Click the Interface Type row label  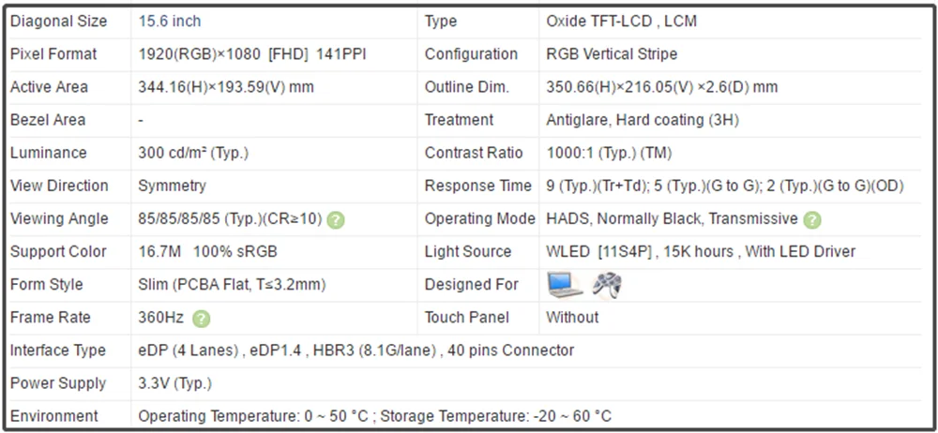58,351
